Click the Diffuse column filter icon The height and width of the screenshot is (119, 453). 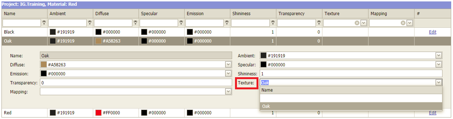tap(136, 23)
